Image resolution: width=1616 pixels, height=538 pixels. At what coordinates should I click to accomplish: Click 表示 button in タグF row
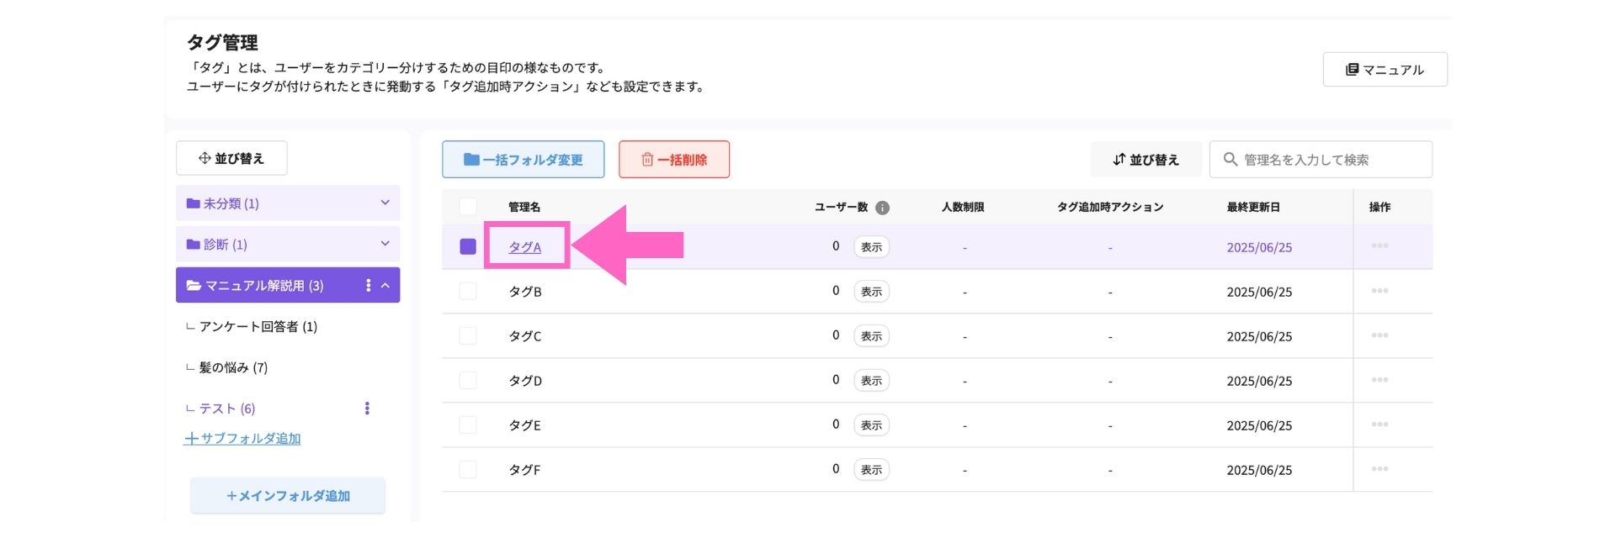871,470
